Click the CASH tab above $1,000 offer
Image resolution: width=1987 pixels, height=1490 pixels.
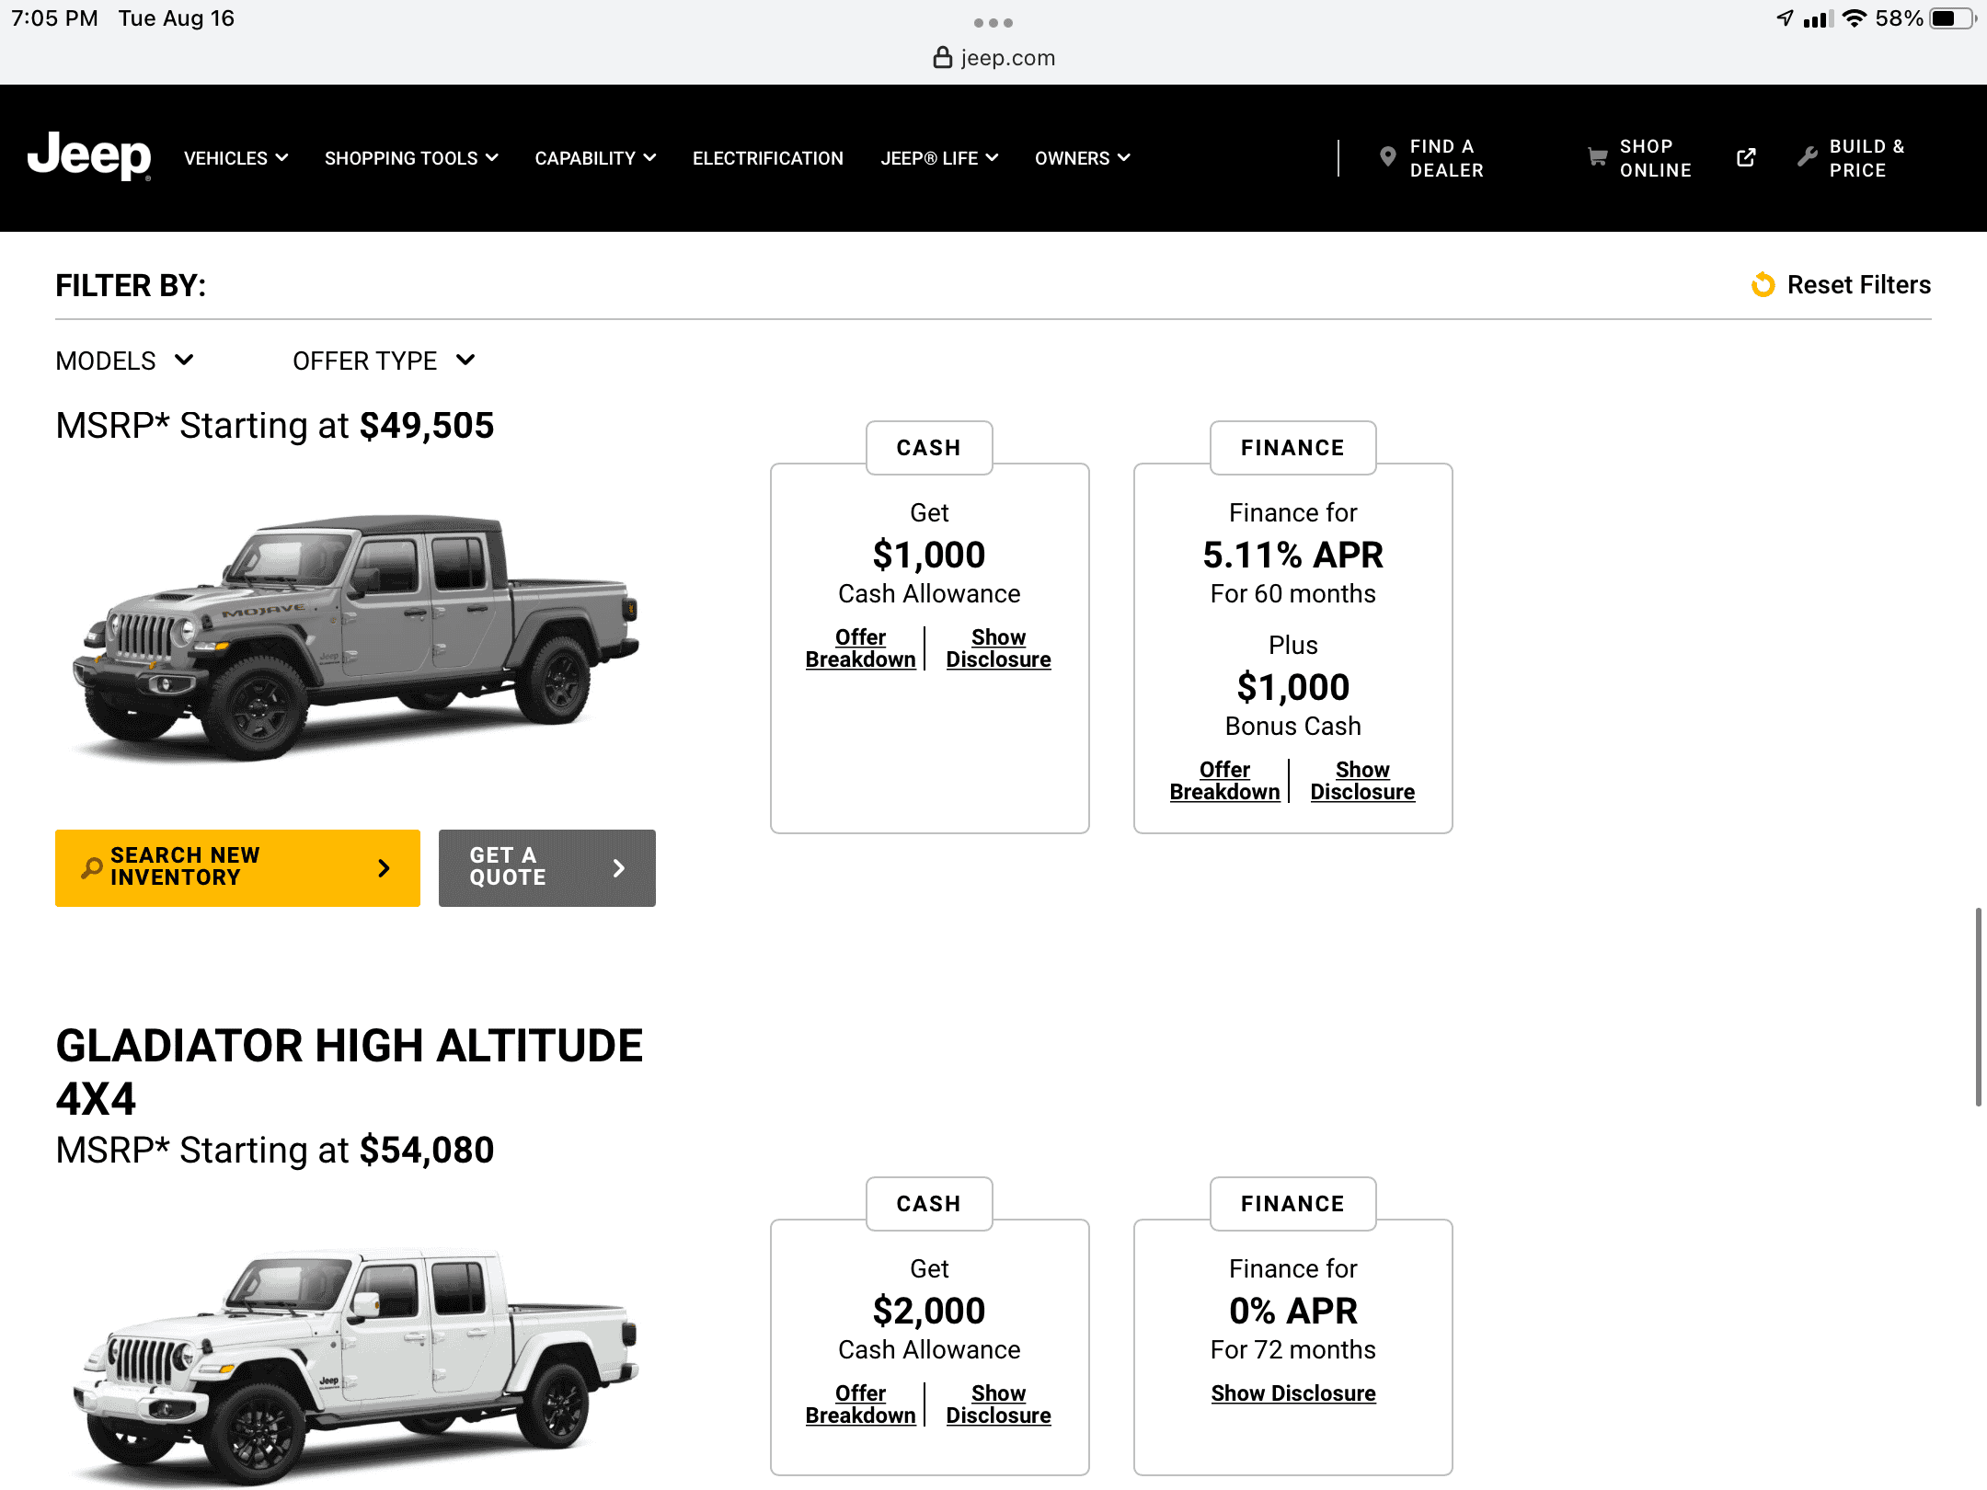click(x=929, y=448)
